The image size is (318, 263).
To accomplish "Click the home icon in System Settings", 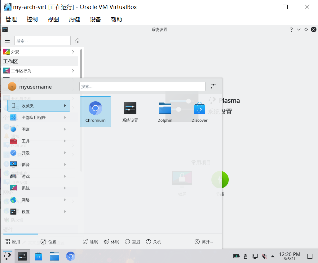I will [x=78, y=41].
